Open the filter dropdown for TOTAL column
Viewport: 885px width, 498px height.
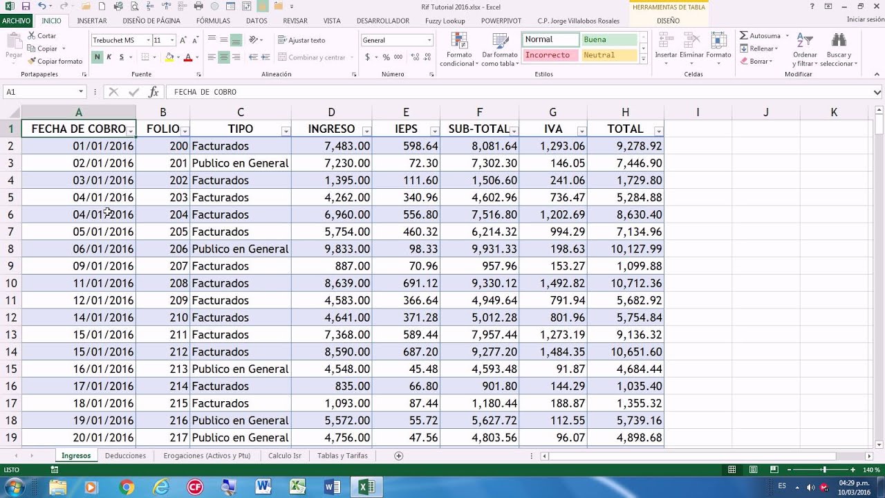[x=658, y=131]
